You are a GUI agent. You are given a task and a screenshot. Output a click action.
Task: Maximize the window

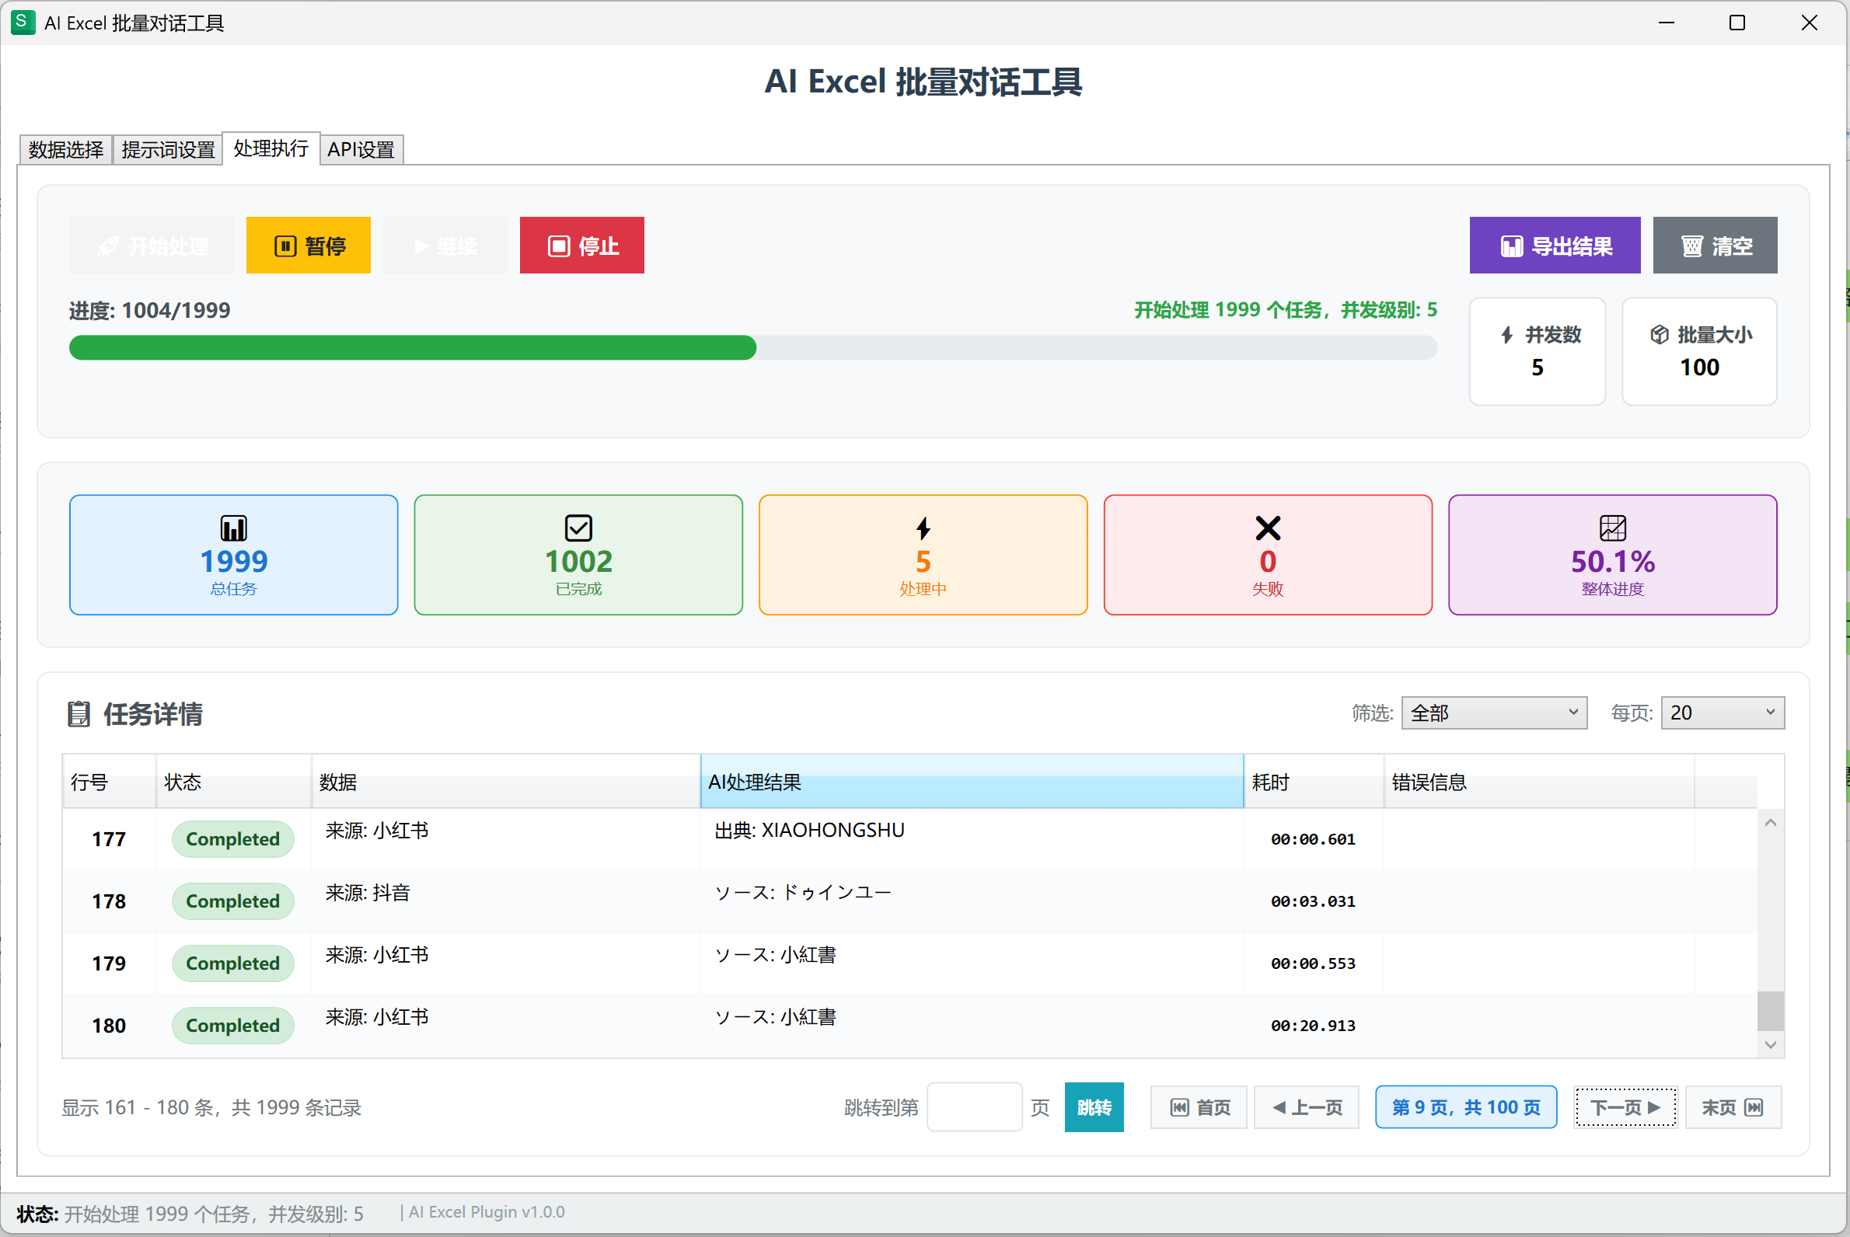(1737, 22)
